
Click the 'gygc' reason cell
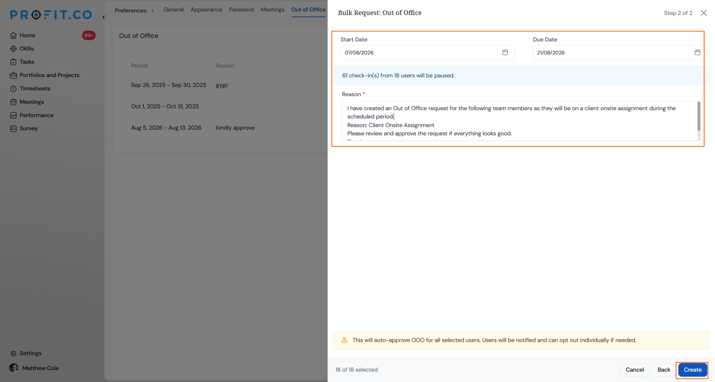[x=222, y=85]
